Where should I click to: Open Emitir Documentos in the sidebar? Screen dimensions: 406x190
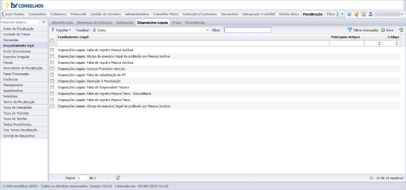click(24, 51)
